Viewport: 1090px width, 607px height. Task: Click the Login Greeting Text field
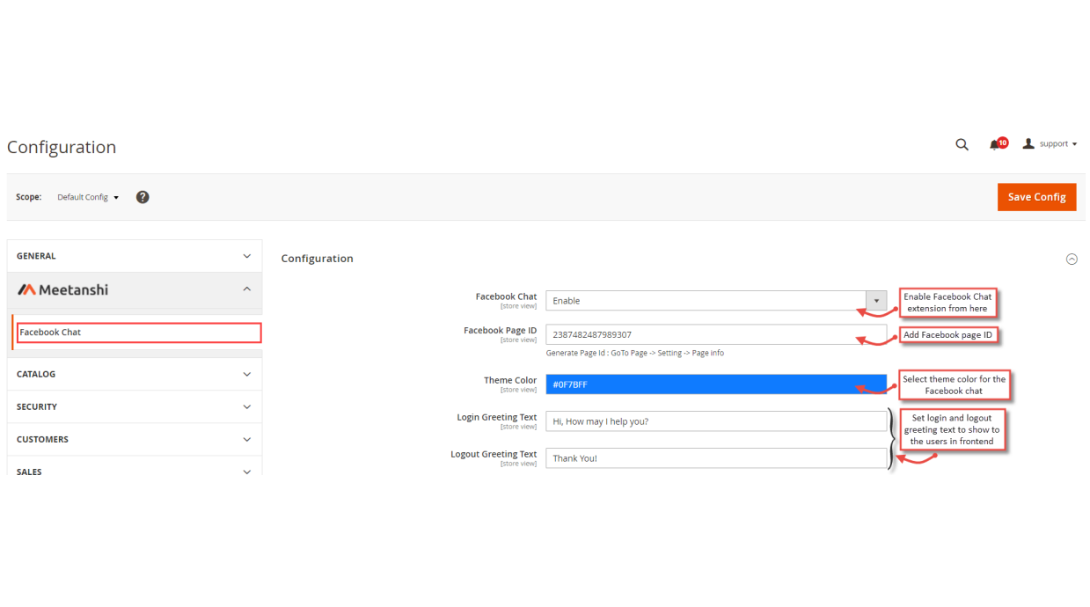click(716, 421)
